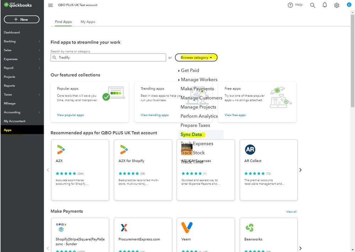The width and height of the screenshot is (355, 252).
Task: Open Reports in sidebar
Action: pos(9,85)
